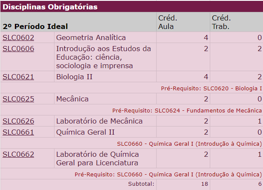Open the SLC0662 course link

(18, 154)
